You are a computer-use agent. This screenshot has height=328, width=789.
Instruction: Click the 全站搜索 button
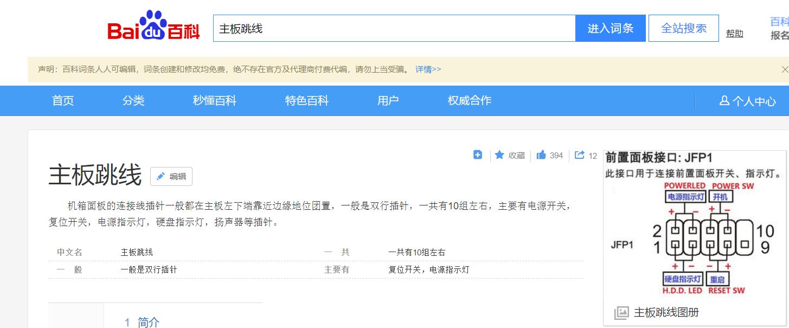pyautogui.click(x=683, y=28)
